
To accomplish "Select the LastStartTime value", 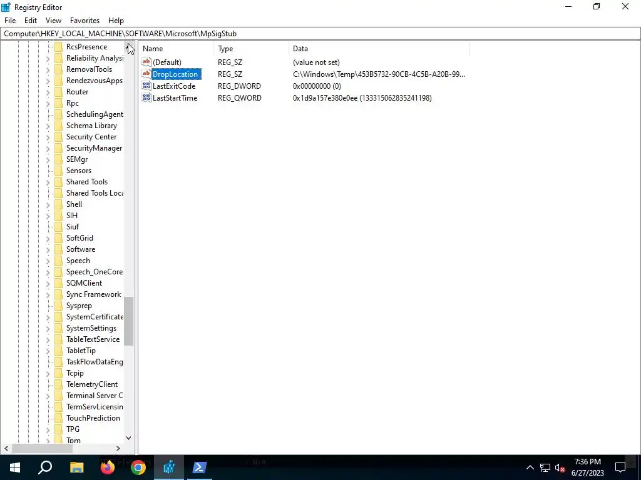I will 175,97.
